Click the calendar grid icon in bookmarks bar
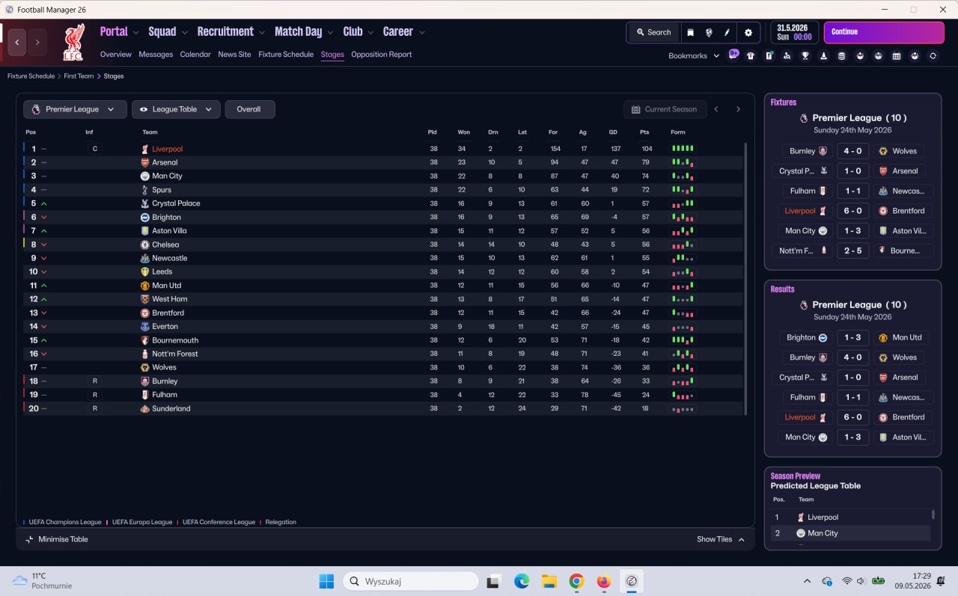The width and height of the screenshot is (958, 596). pyautogui.click(x=897, y=56)
